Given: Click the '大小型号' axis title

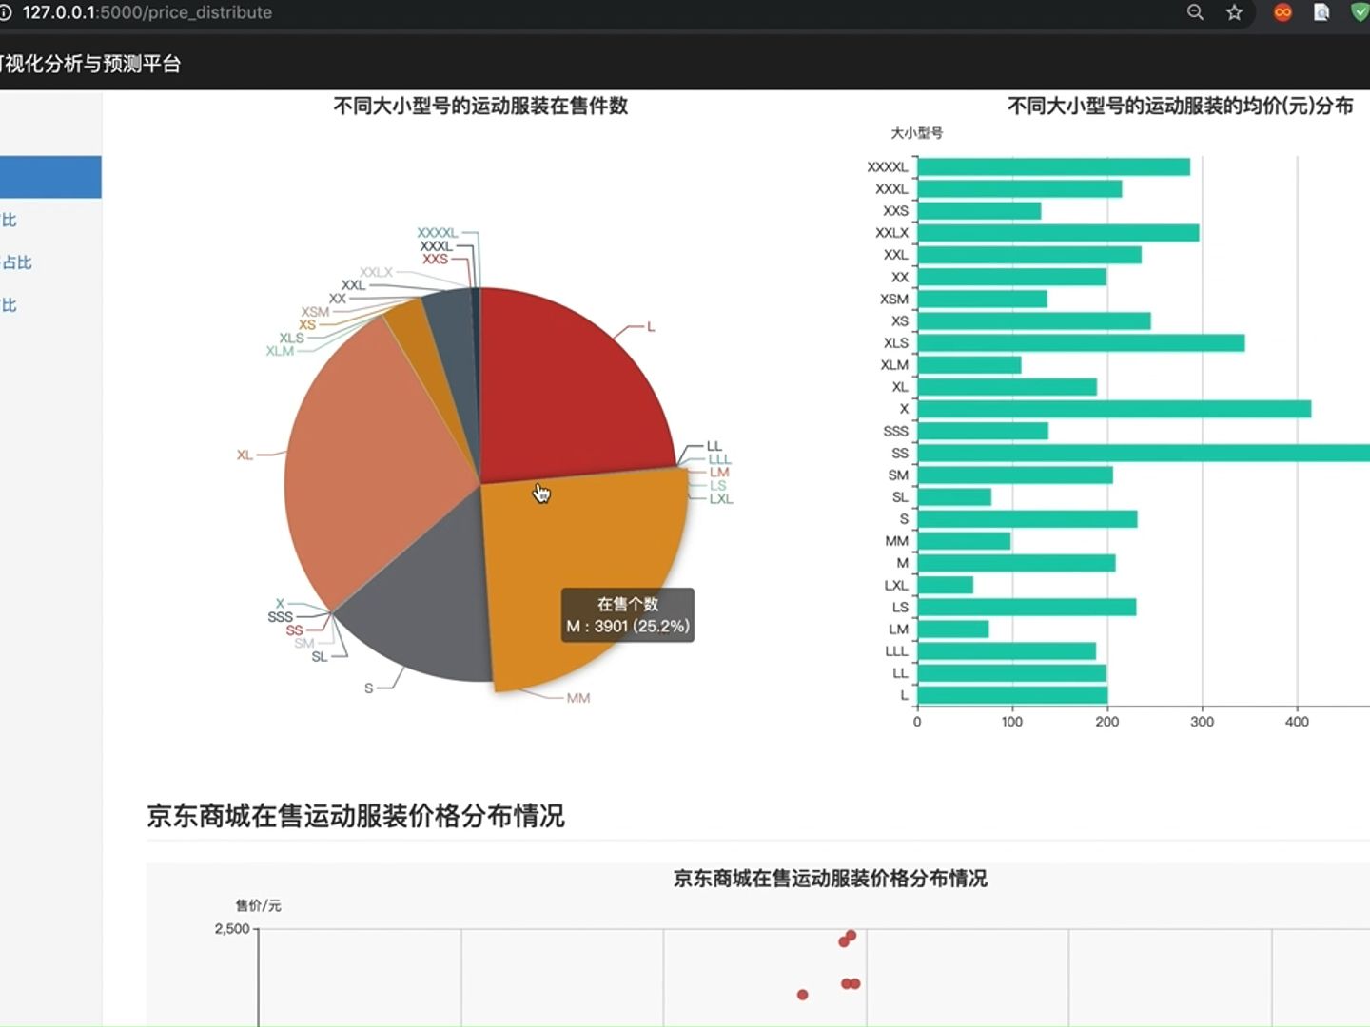Looking at the screenshot, I should point(917,133).
